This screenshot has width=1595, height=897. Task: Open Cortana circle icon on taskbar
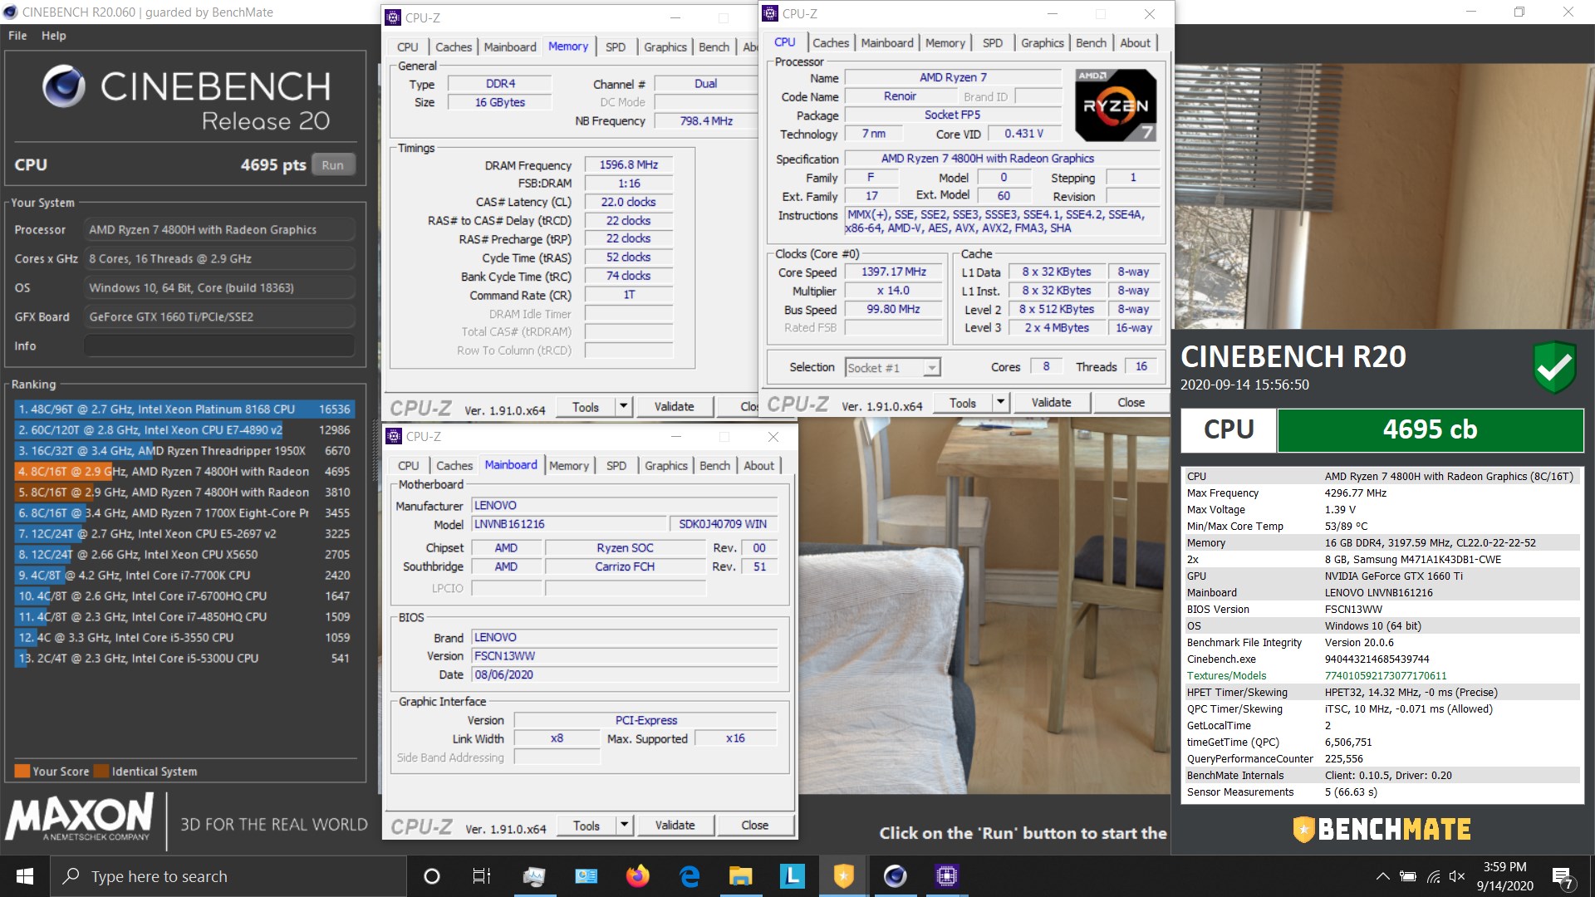(431, 876)
